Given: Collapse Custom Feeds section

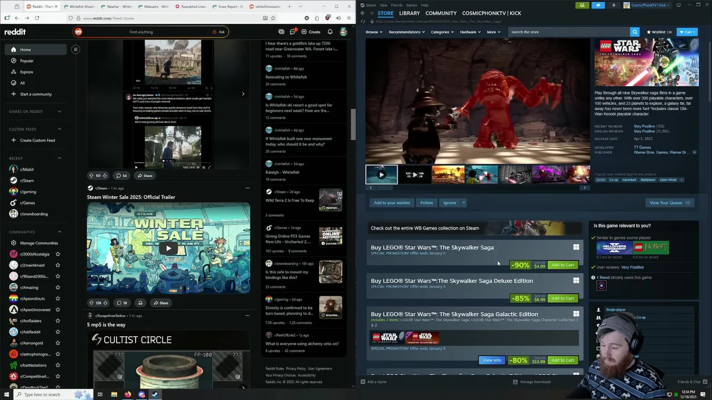Looking at the screenshot, I should point(60,129).
